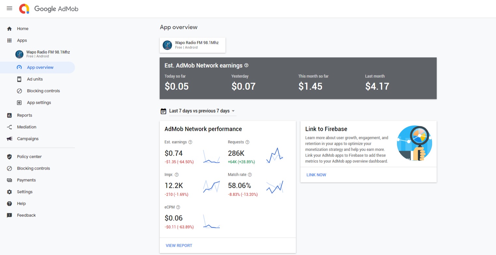
Task: Click Wapo Radio app icon in sidebar
Action: (x=19, y=54)
